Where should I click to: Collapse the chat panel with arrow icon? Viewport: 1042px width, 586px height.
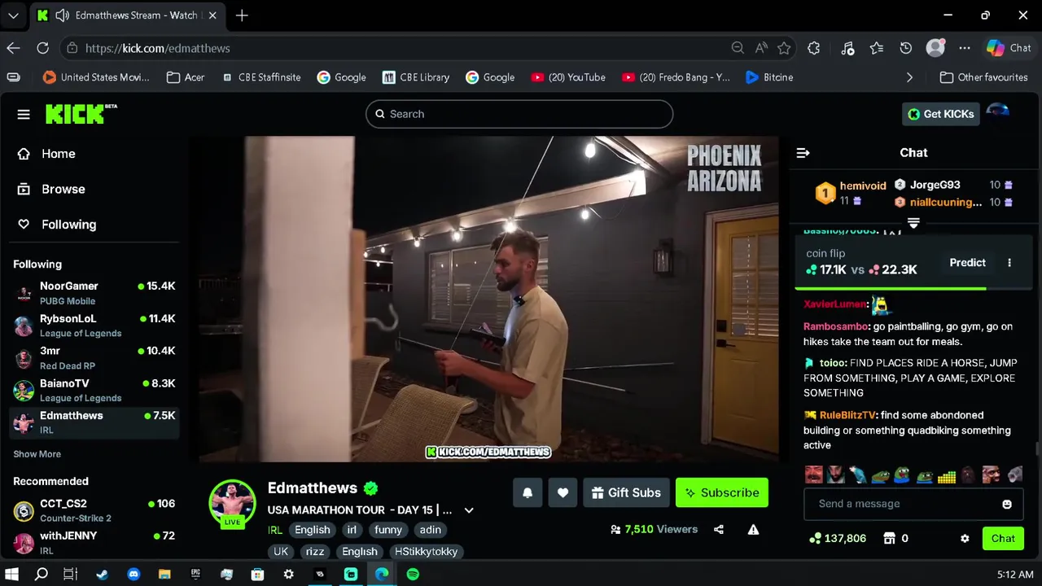click(803, 153)
